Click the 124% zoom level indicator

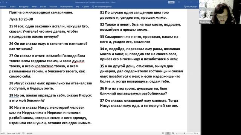pos(196,133)
